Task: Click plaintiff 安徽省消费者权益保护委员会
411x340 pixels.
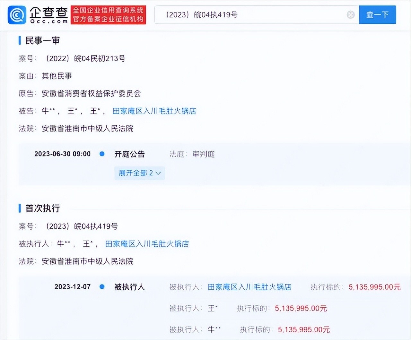Action: 91,93
